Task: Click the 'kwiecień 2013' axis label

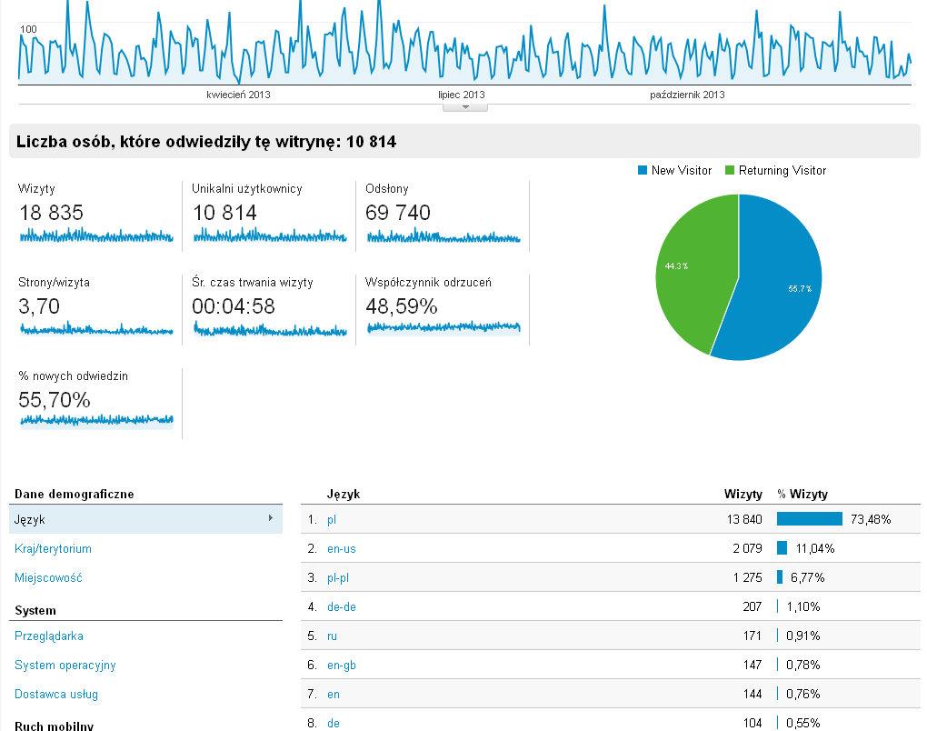Action: 238,95
